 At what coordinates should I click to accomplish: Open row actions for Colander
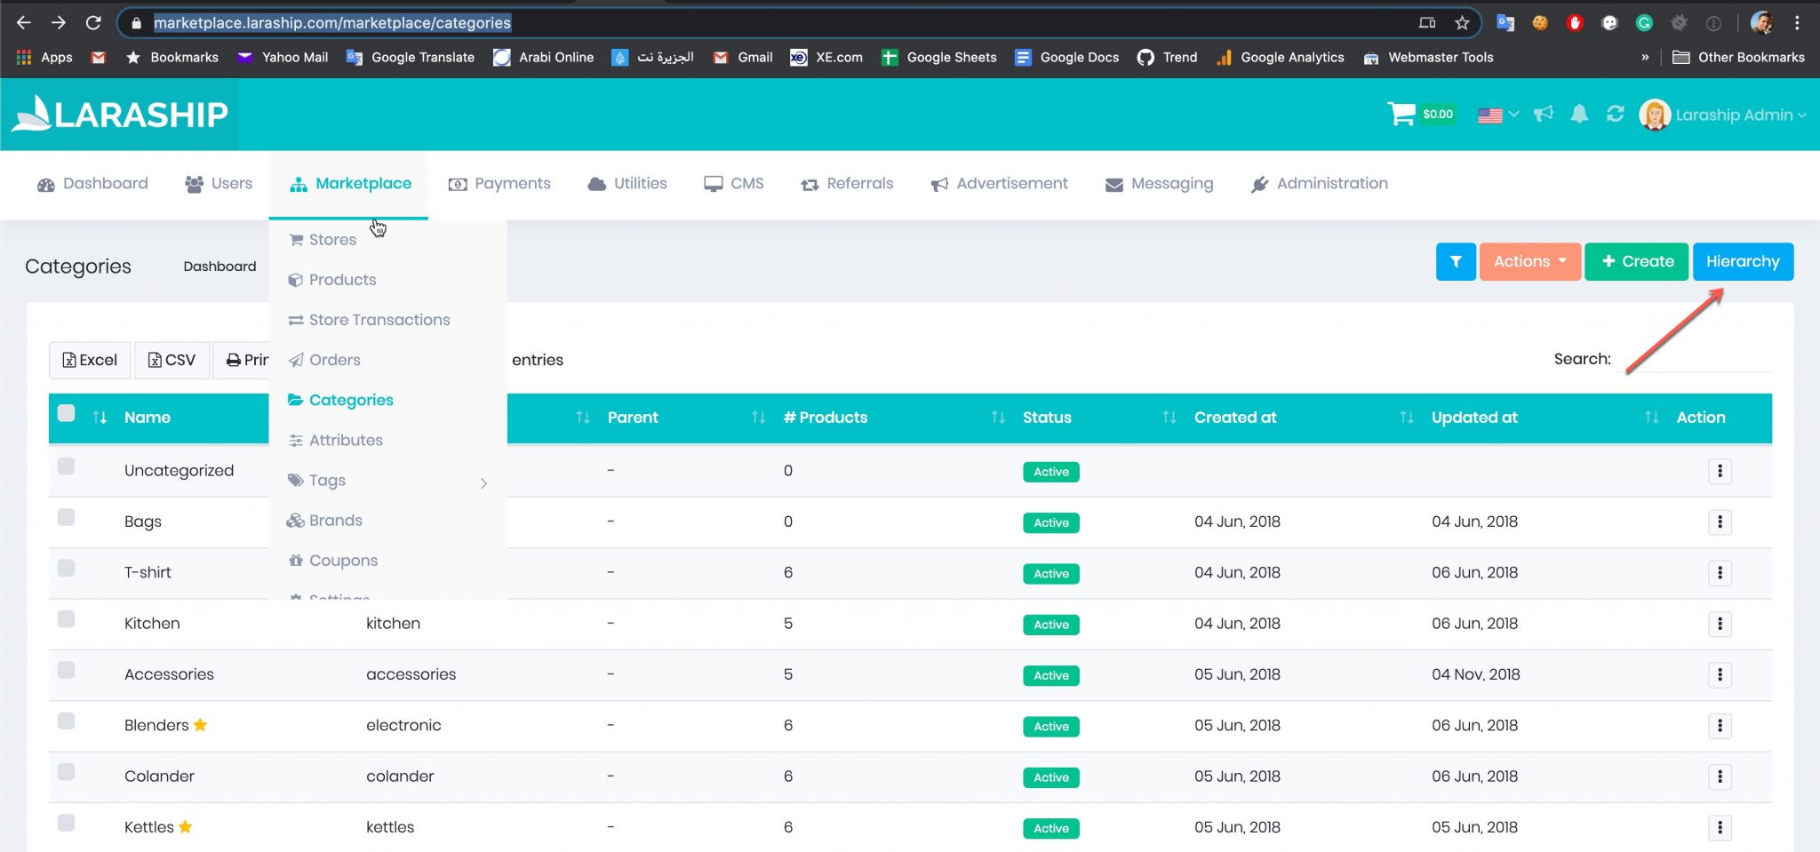click(1720, 776)
